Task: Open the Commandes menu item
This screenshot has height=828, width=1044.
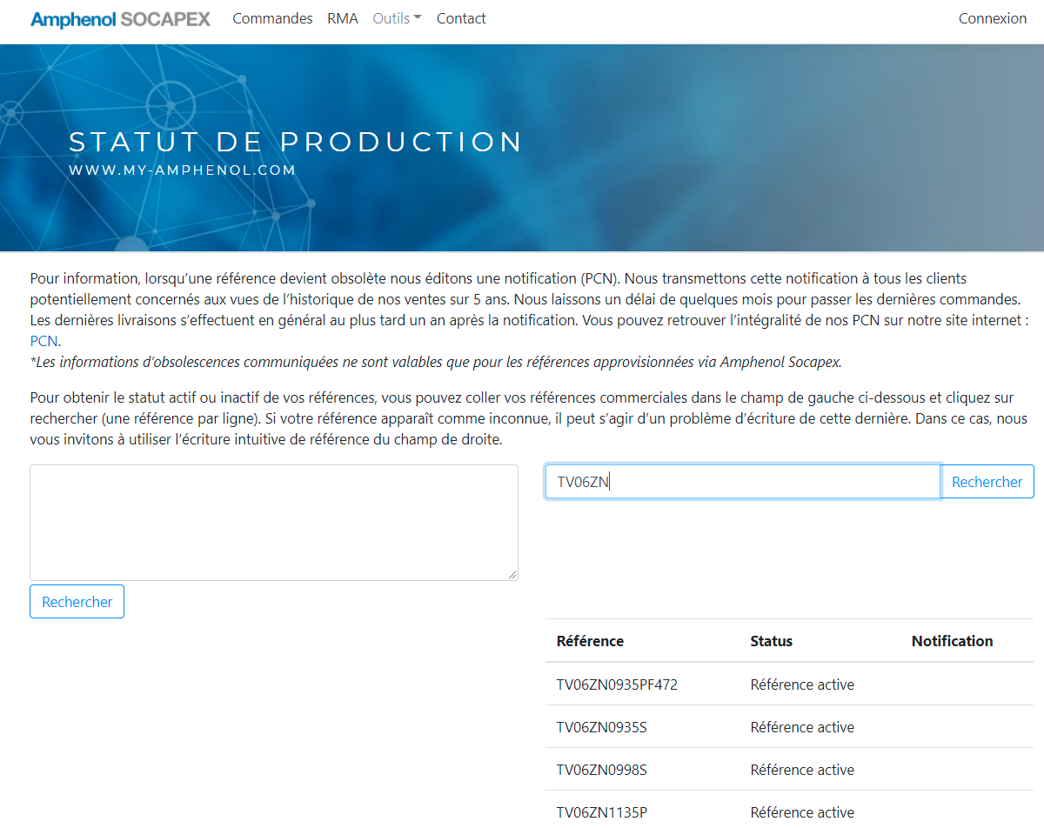Action: [272, 18]
